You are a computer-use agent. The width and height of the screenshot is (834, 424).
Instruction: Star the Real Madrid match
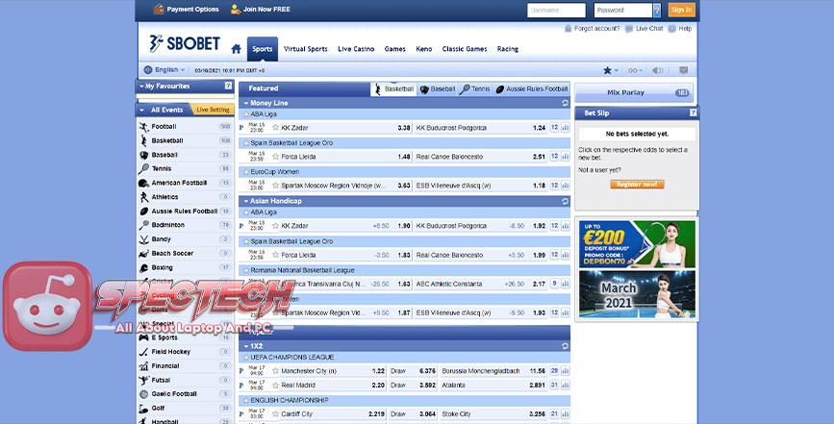[275, 386]
